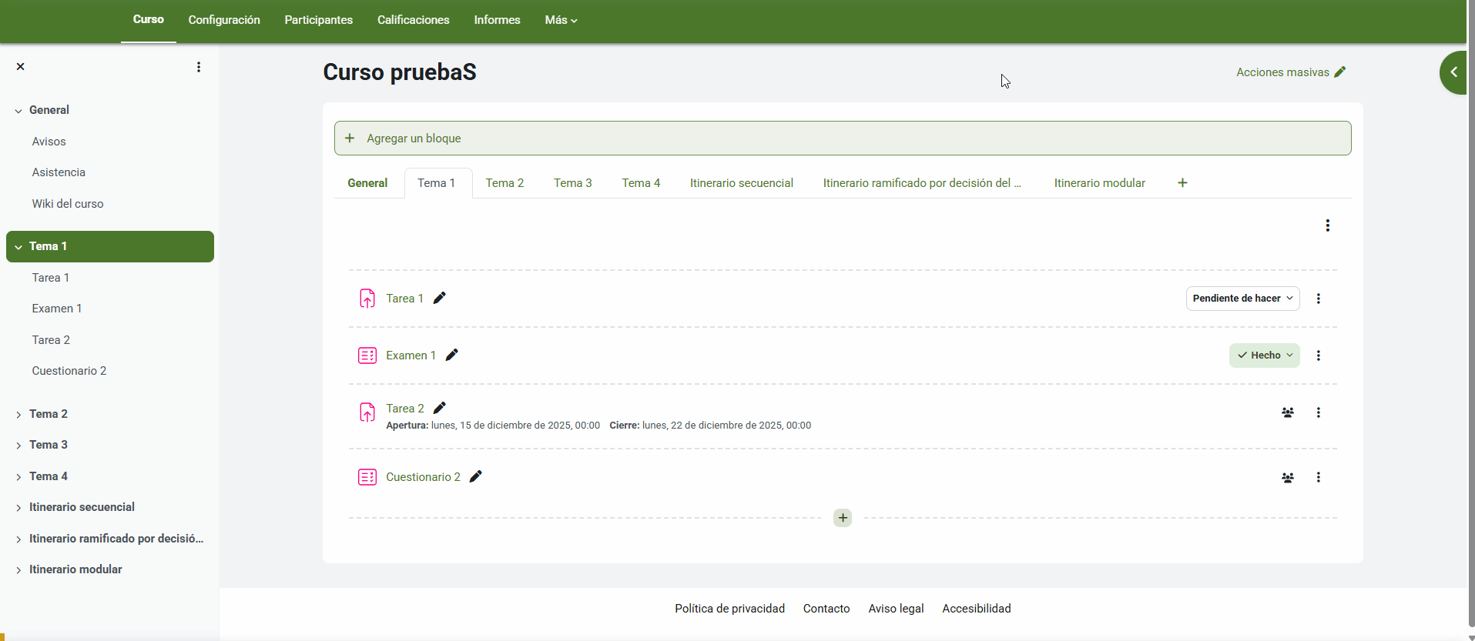
Task: Collapse General section in course index
Action: coord(18,111)
